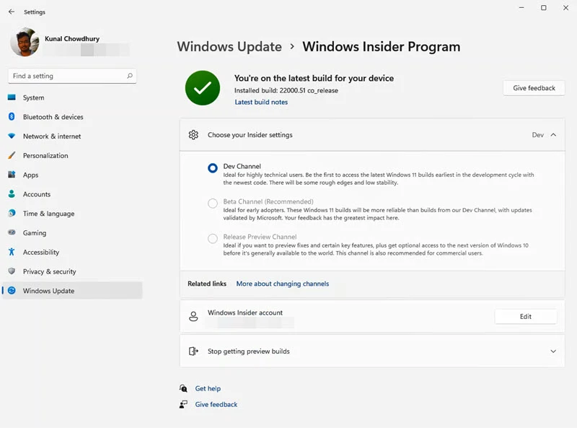Go to Time & language settings
The width and height of the screenshot is (577, 428).
tap(72, 213)
